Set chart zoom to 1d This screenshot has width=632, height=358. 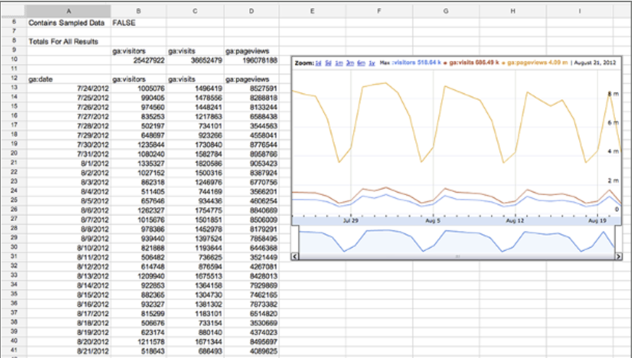click(318, 63)
